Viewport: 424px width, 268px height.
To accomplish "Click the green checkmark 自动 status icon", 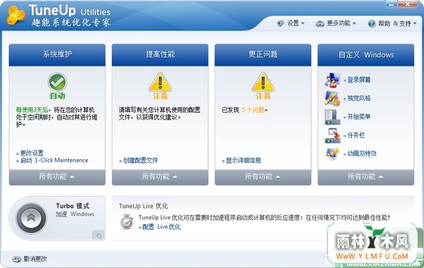I will coord(57,82).
